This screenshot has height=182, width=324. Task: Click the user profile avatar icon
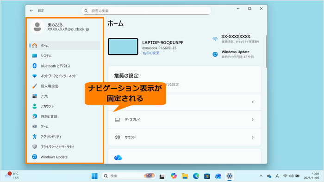pyautogui.click(x=37, y=27)
